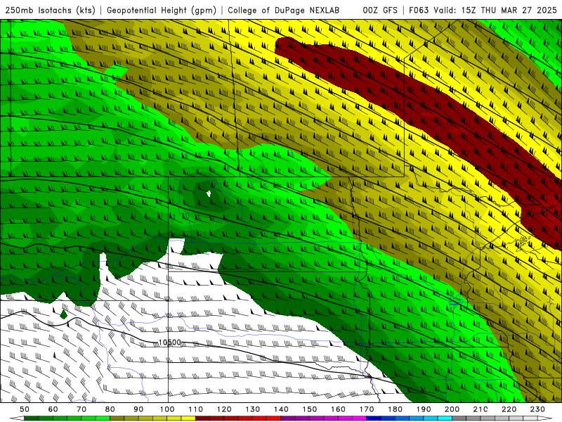Click the 140 kt legend value
Screen dimensions: 562x422
pos(281,409)
